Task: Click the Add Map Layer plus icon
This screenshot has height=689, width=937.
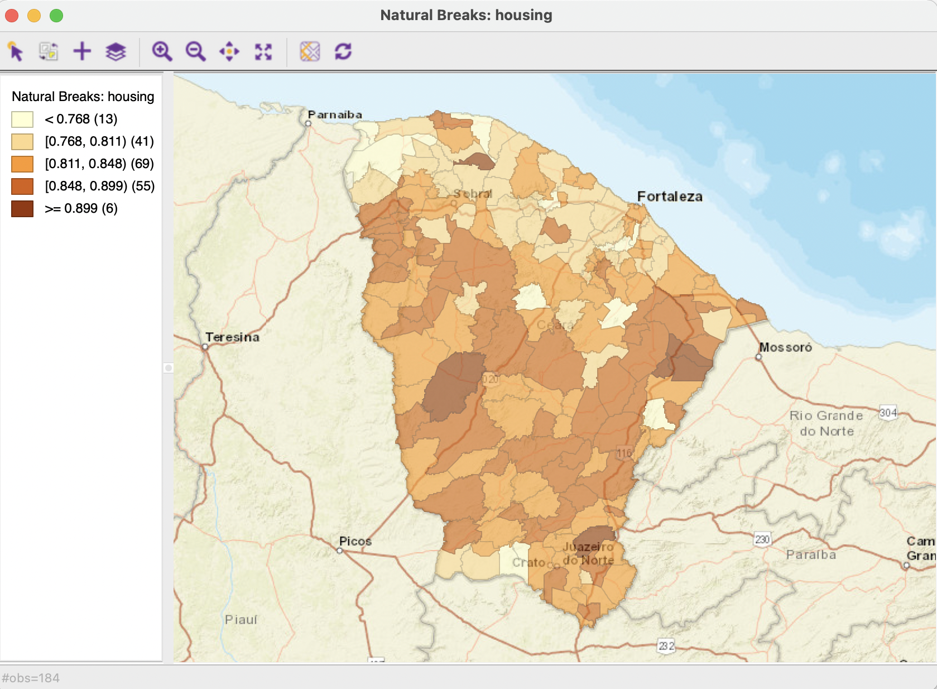Action: [82, 51]
